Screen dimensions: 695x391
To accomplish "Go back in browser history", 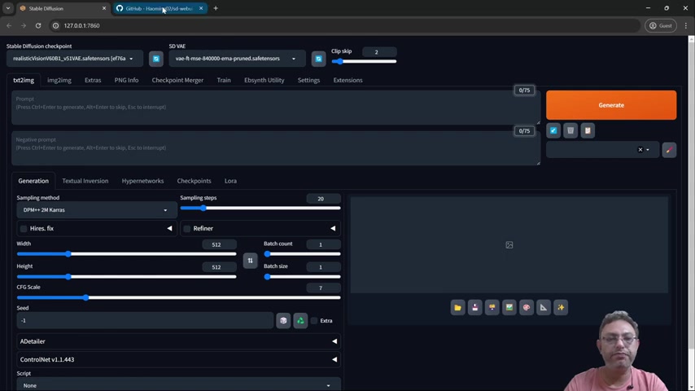I will click(9, 26).
